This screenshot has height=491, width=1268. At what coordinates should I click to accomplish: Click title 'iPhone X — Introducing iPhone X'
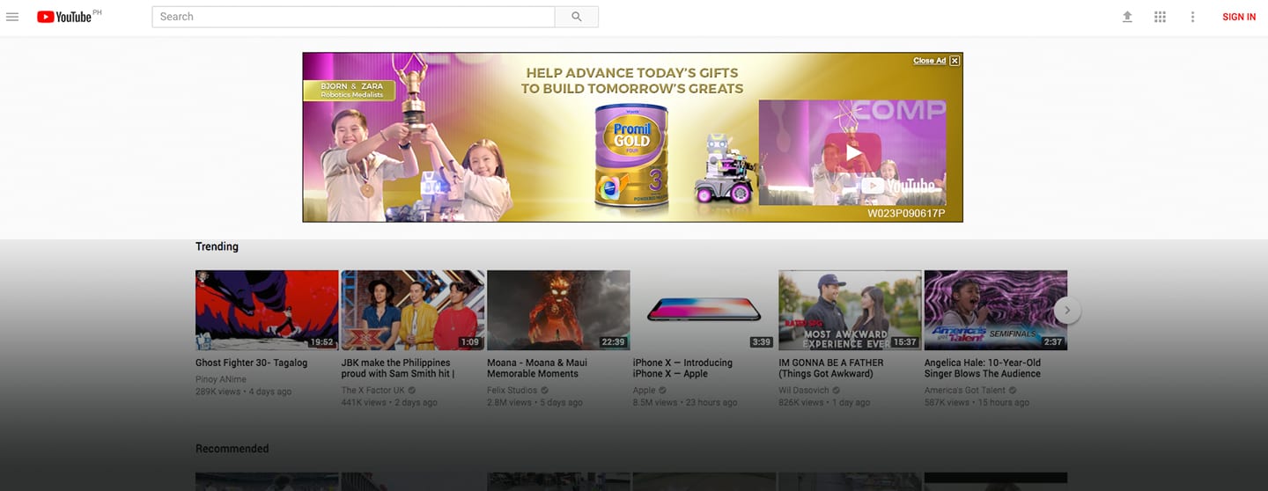[682, 368]
